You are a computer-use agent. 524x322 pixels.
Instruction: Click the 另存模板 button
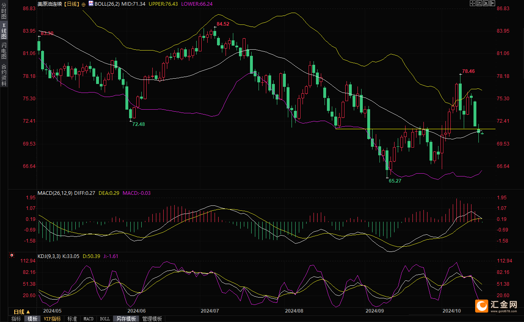(x=126, y=319)
